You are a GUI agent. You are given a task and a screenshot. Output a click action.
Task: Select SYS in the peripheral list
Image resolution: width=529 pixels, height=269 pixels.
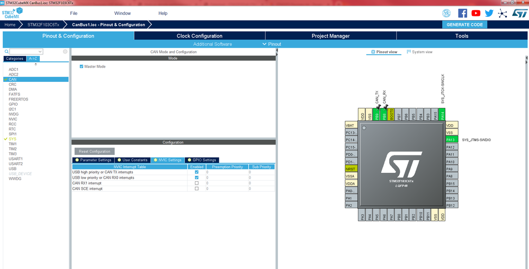(13, 138)
